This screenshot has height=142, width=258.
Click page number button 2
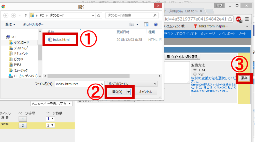(23, 125)
